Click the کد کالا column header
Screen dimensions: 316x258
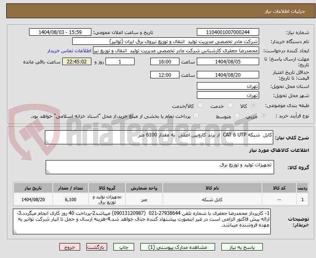coord(279,188)
